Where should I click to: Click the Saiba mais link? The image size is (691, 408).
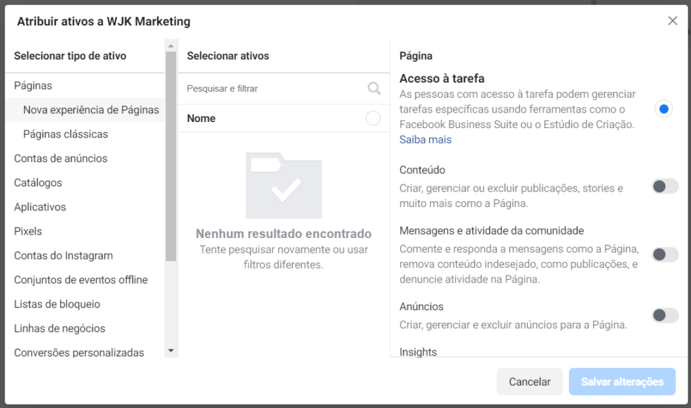425,140
